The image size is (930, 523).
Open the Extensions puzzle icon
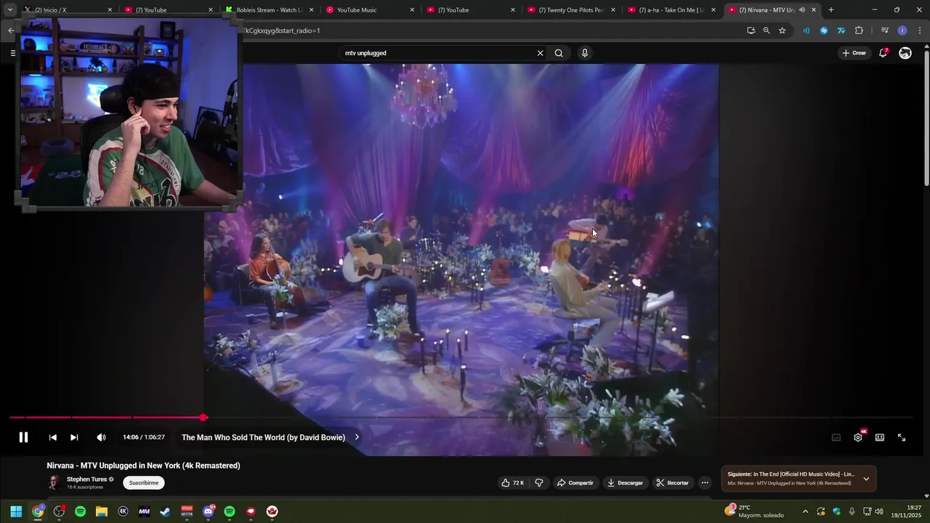click(859, 31)
